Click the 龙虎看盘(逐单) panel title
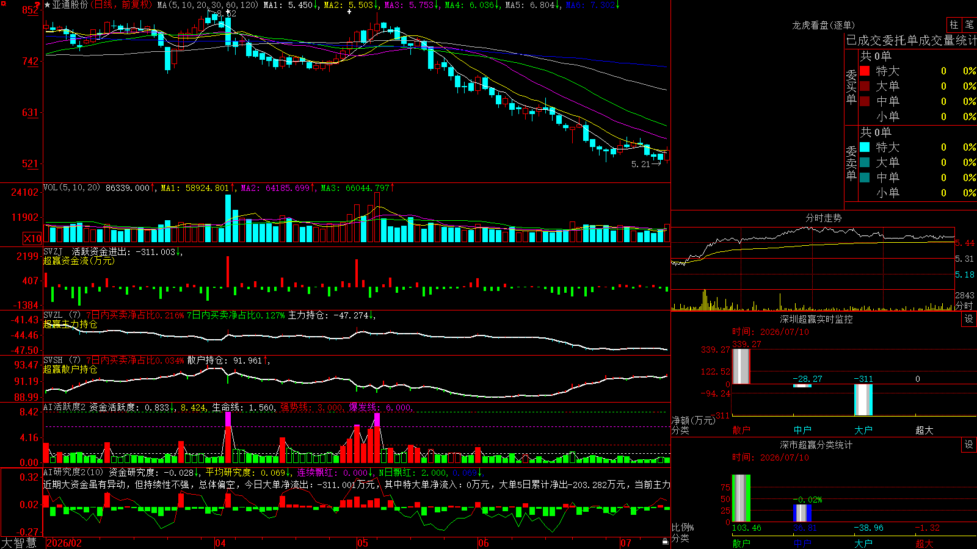Viewport: 977px width, 549px height. point(823,25)
